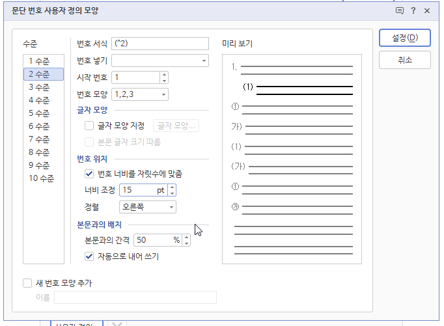Click the 시작 번호 value field

point(136,77)
